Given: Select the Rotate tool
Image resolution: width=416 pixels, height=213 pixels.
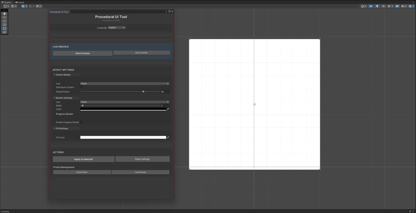Looking at the screenshot, I should point(4,21).
